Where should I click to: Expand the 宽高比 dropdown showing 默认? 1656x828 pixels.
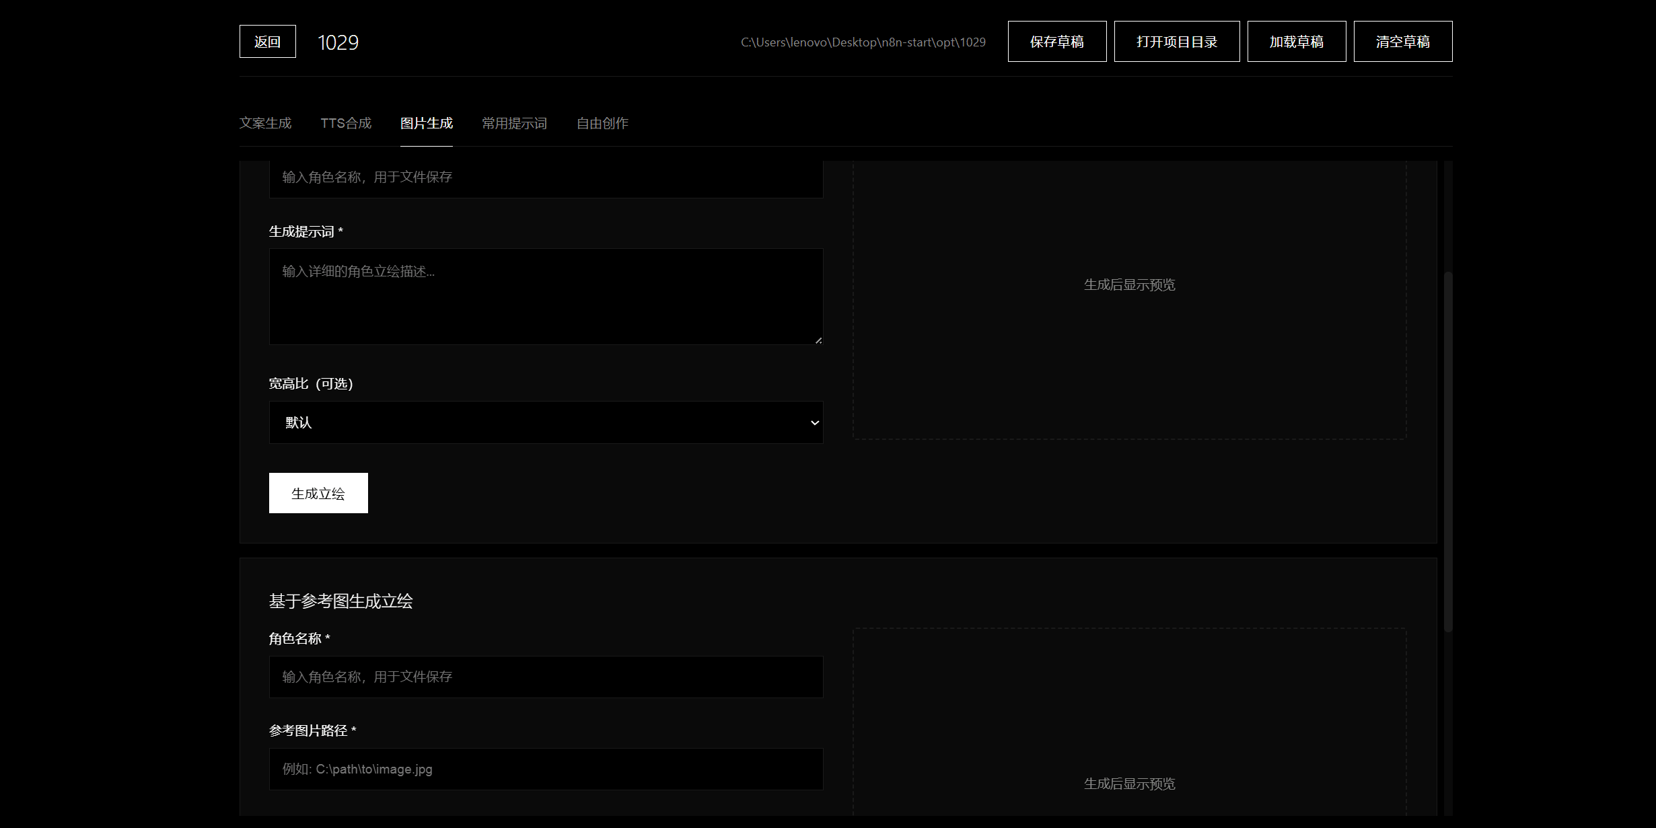pyautogui.click(x=546, y=422)
